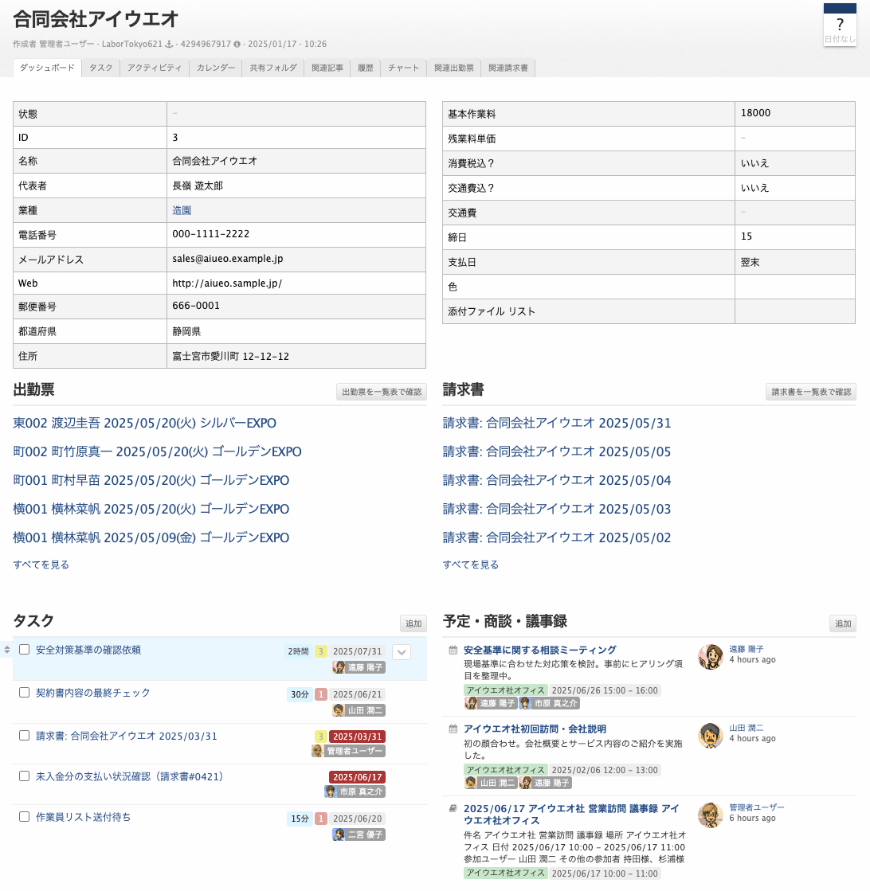Click 管理者ユーザー's large avatar in the meetings list
Image resolution: width=870 pixels, height=891 pixels.
[x=710, y=815]
